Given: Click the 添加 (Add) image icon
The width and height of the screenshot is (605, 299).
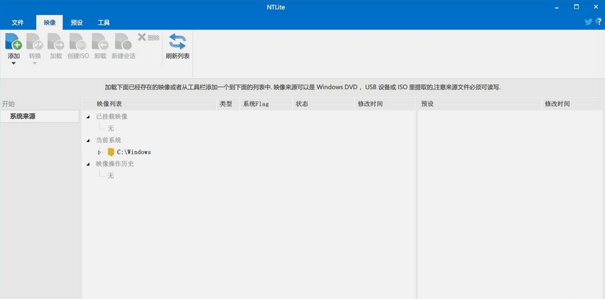Looking at the screenshot, I should click(13, 42).
